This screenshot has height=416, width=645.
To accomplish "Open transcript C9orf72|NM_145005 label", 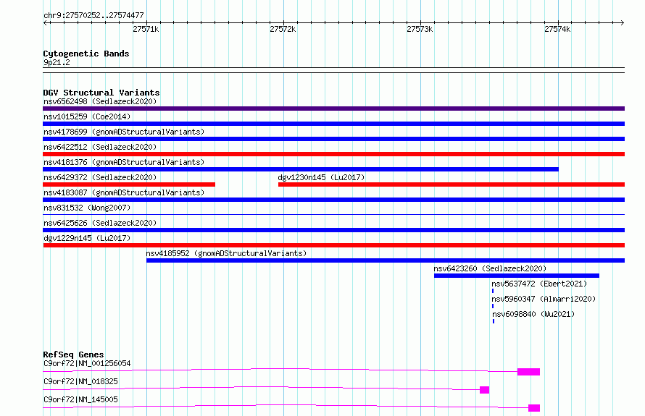I will tap(80, 399).
